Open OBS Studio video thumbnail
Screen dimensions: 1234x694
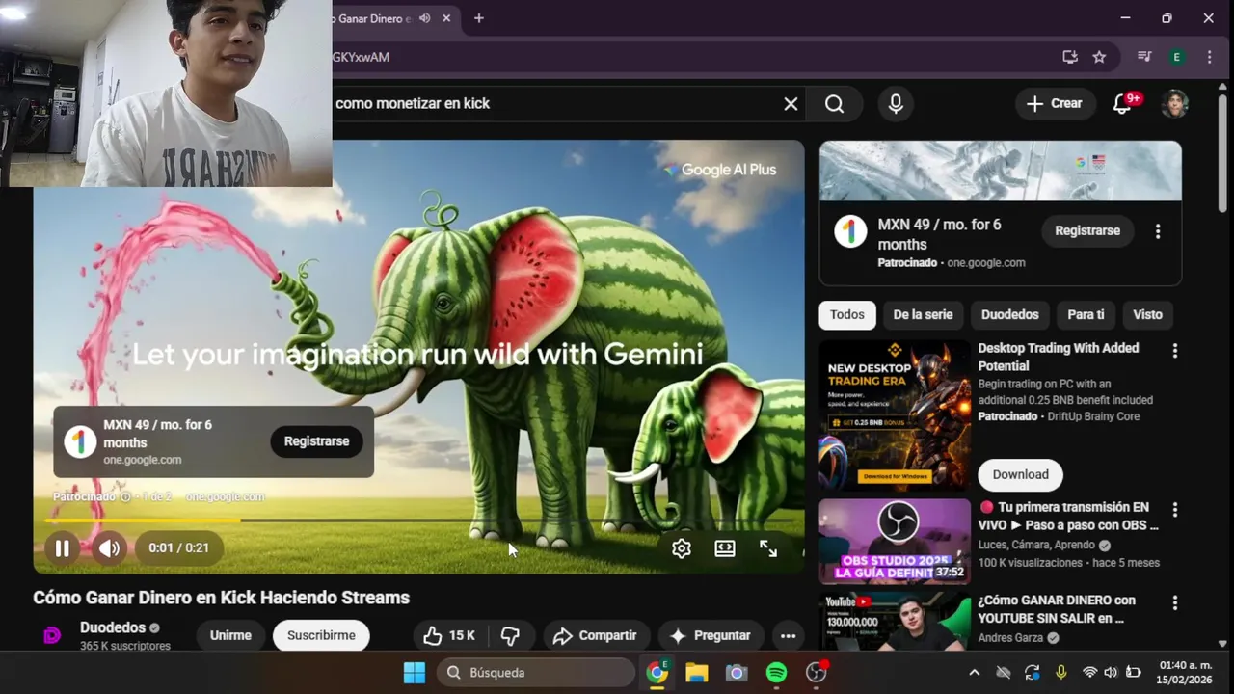click(x=895, y=541)
